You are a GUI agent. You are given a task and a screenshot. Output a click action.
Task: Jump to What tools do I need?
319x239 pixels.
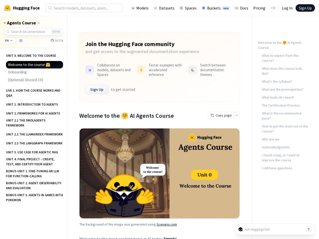[278, 97]
